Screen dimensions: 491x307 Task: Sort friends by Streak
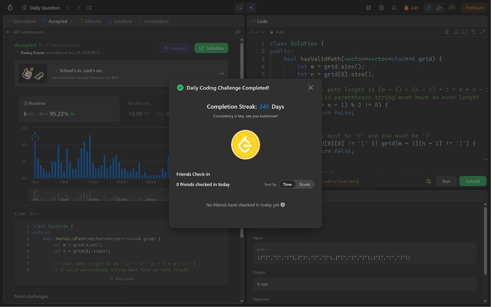coord(304,185)
